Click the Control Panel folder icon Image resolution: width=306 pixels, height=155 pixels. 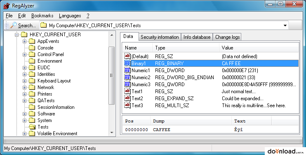coord(32,54)
